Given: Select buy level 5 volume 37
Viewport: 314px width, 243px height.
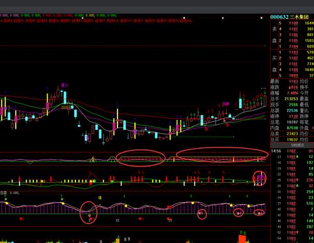Looking at the screenshot, I should (311, 75).
